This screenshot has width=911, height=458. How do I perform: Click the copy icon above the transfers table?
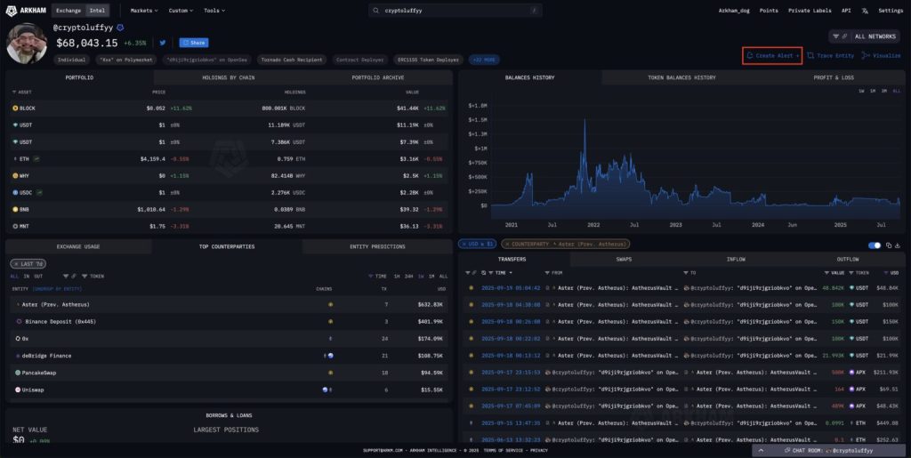(889, 245)
